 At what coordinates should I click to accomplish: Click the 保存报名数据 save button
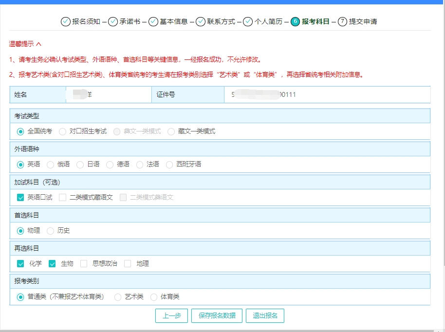tap(217, 315)
